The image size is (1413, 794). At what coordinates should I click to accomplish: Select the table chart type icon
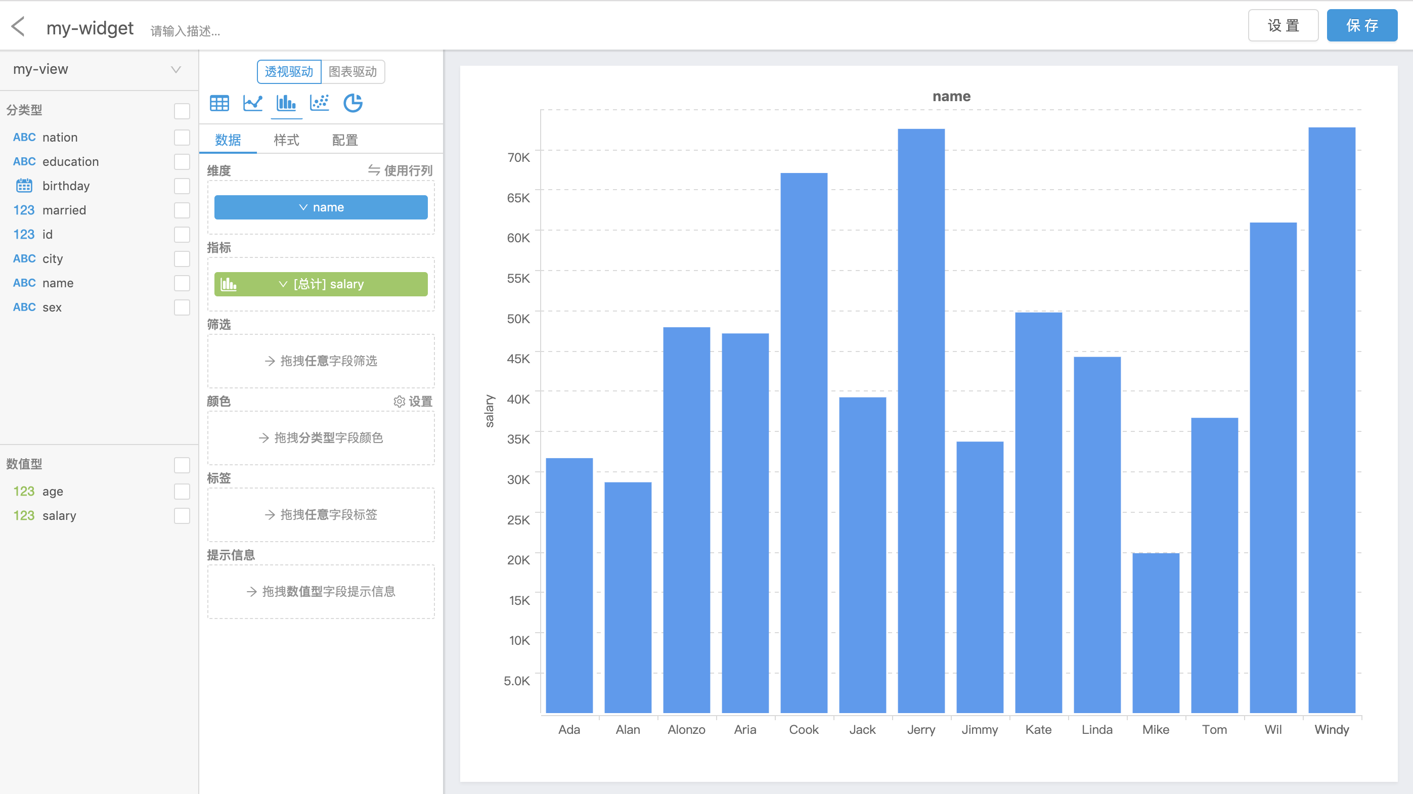click(x=219, y=103)
